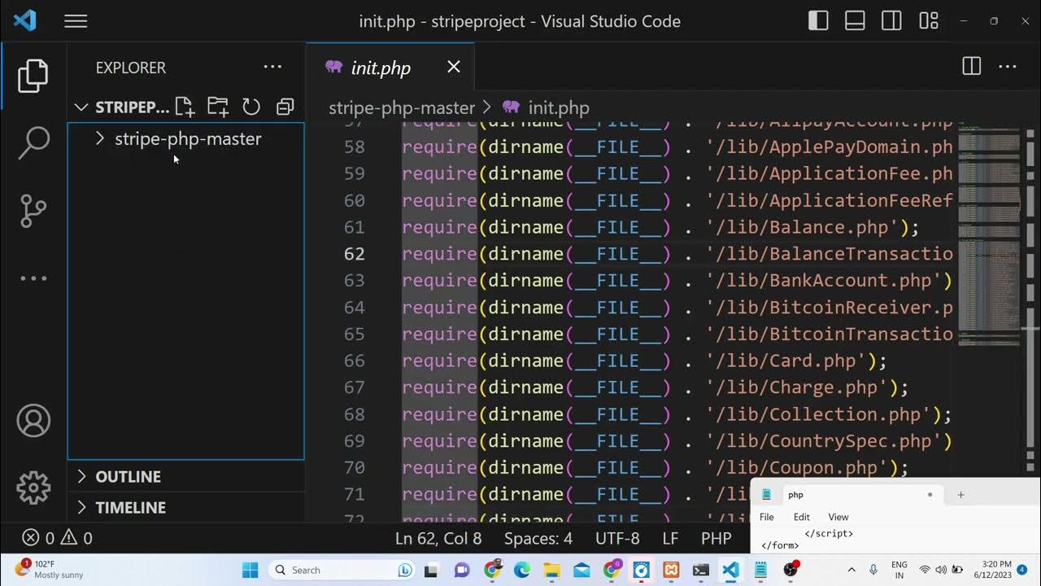Expand the OUTLINE section
The width and height of the screenshot is (1041, 586).
[x=128, y=477]
